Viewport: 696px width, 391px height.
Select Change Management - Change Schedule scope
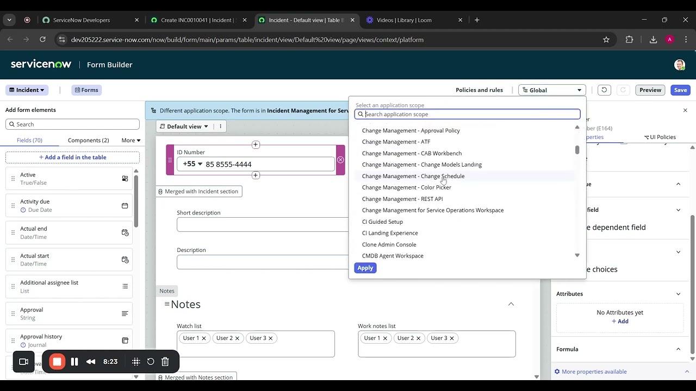tap(413, 176)
